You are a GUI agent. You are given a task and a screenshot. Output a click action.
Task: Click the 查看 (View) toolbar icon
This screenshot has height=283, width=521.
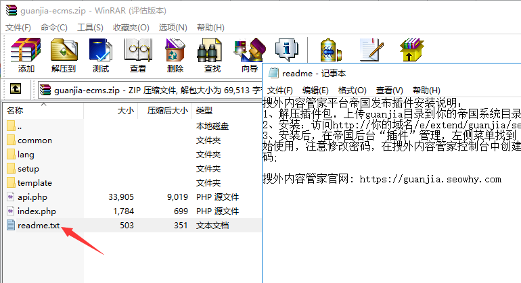tap(137, 55)
